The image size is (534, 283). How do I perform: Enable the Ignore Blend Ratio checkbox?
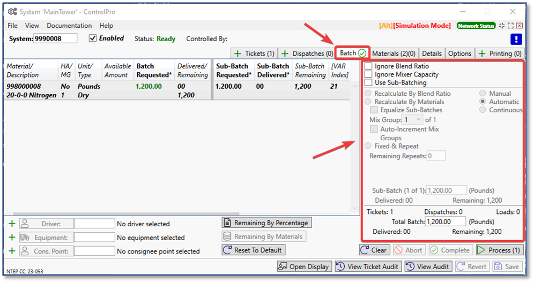(x=368, y=66)
